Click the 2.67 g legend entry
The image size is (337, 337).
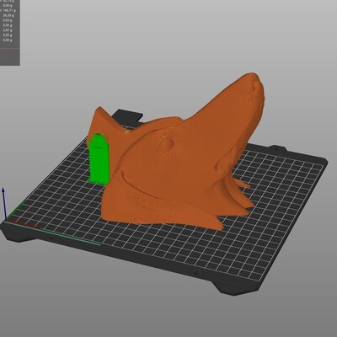click(x=8, y=30)
